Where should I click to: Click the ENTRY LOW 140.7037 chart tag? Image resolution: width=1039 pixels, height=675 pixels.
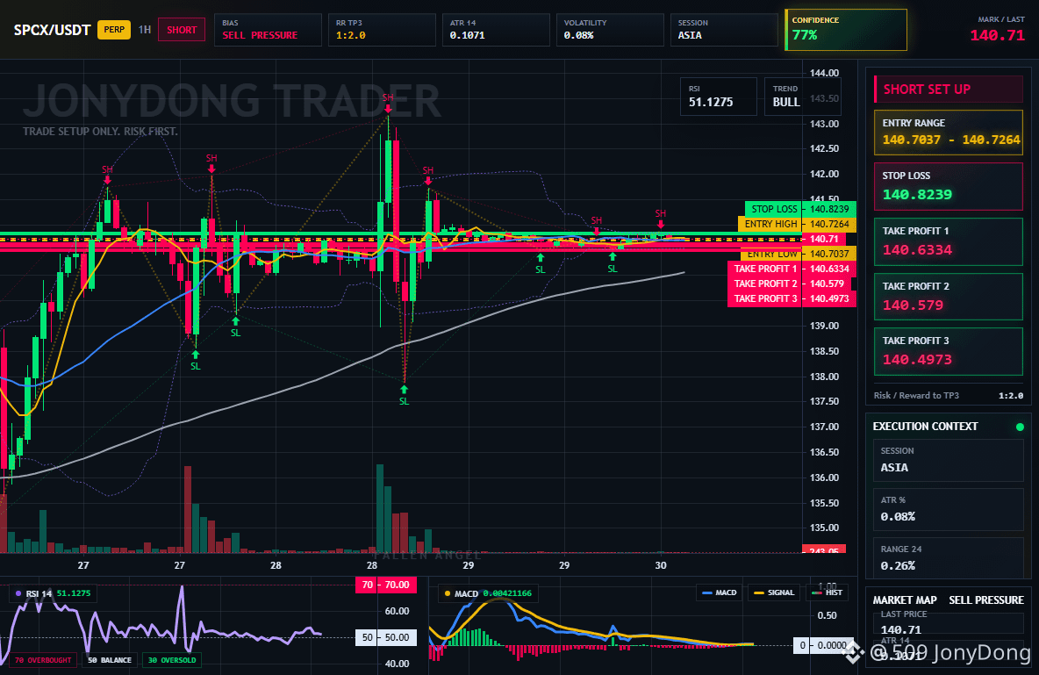click(x=799, y=254)
